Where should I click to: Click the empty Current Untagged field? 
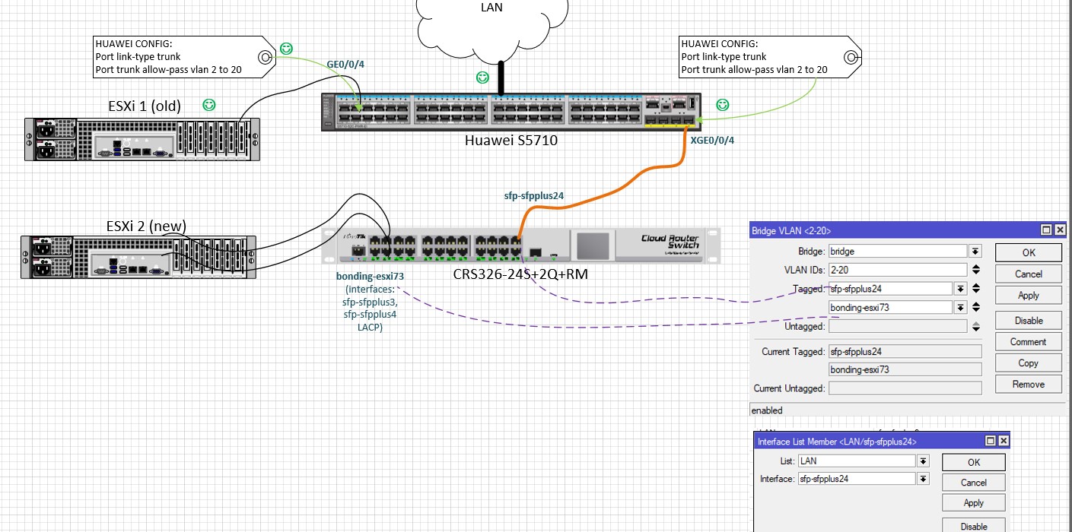coord(905,388)
